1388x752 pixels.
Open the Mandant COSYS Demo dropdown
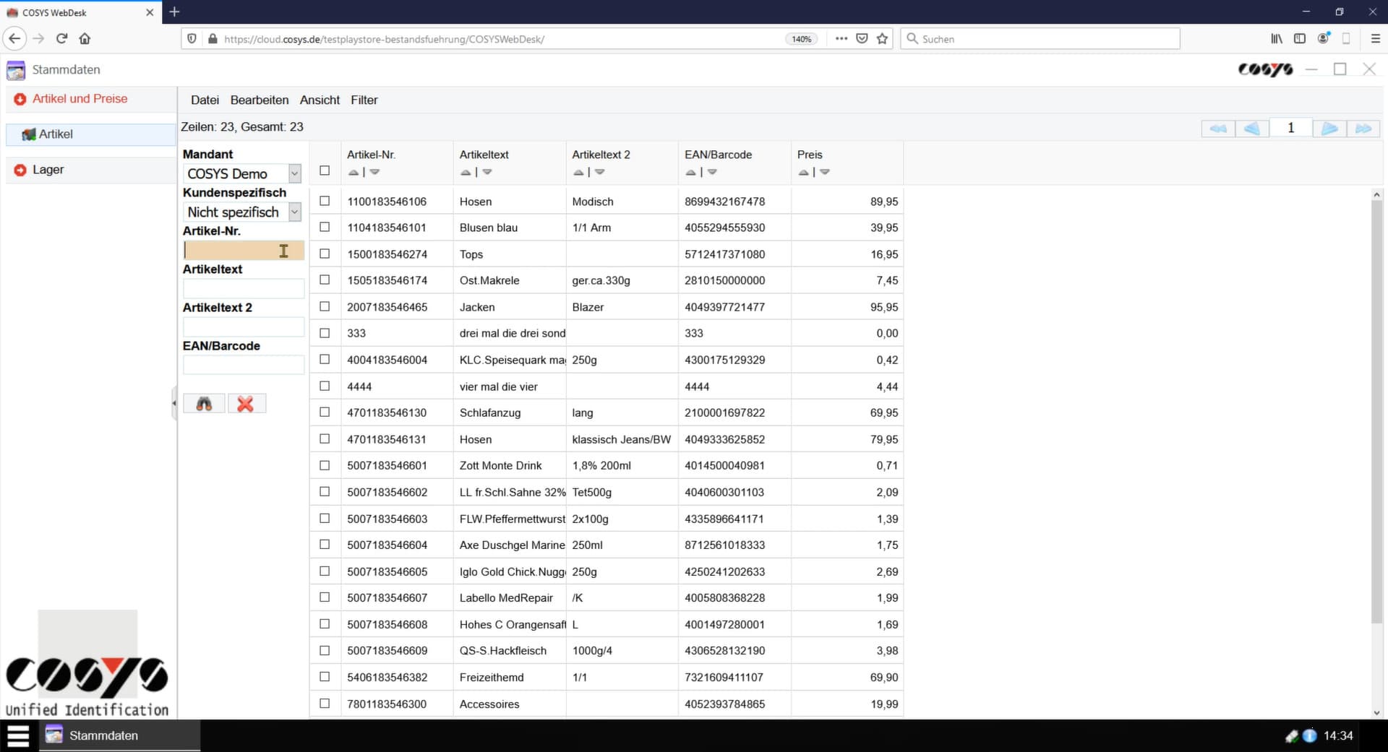pos(294,173)
